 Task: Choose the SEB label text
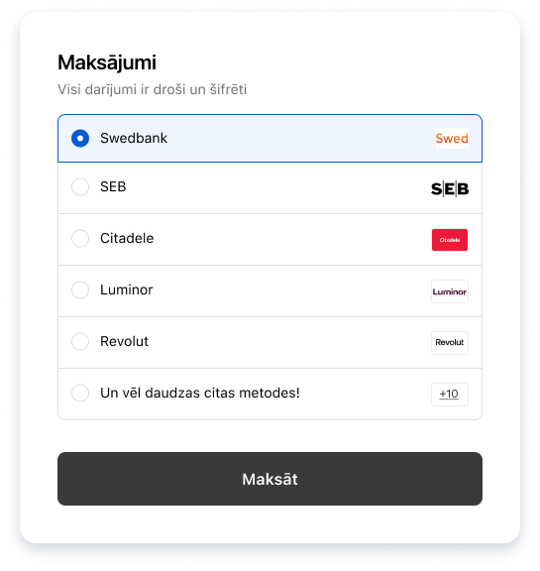113,186
